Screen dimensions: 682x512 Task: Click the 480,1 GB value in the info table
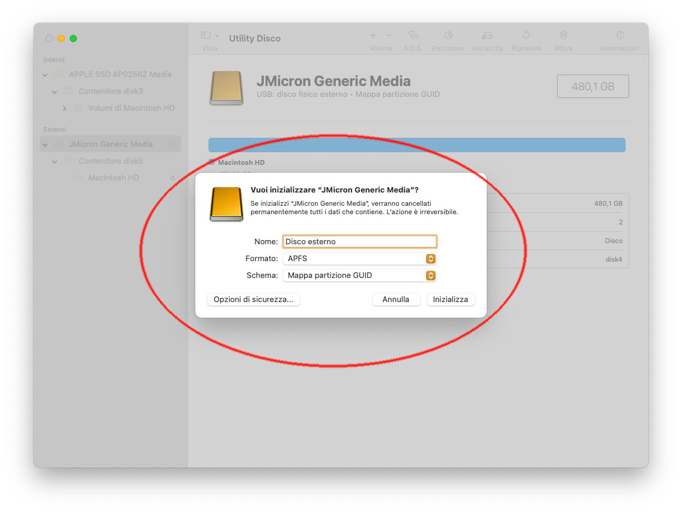(x=609, y=203)
